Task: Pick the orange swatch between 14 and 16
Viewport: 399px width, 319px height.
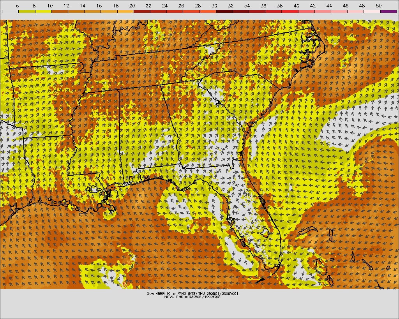Action: click(x=93, y=11)
